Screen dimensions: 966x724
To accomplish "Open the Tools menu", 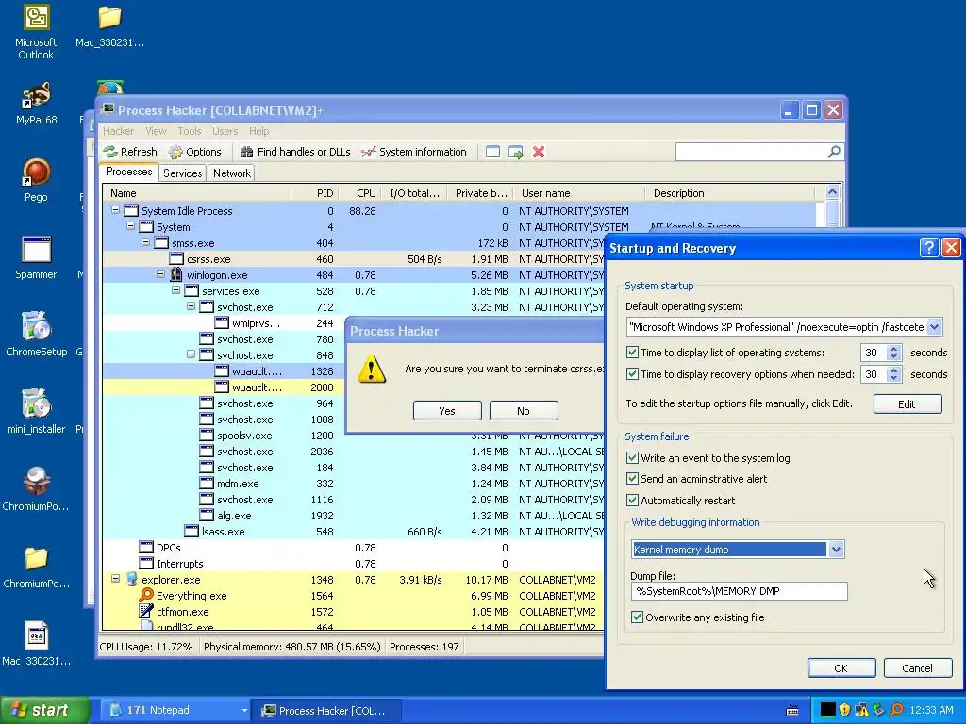I will (189, 131).
